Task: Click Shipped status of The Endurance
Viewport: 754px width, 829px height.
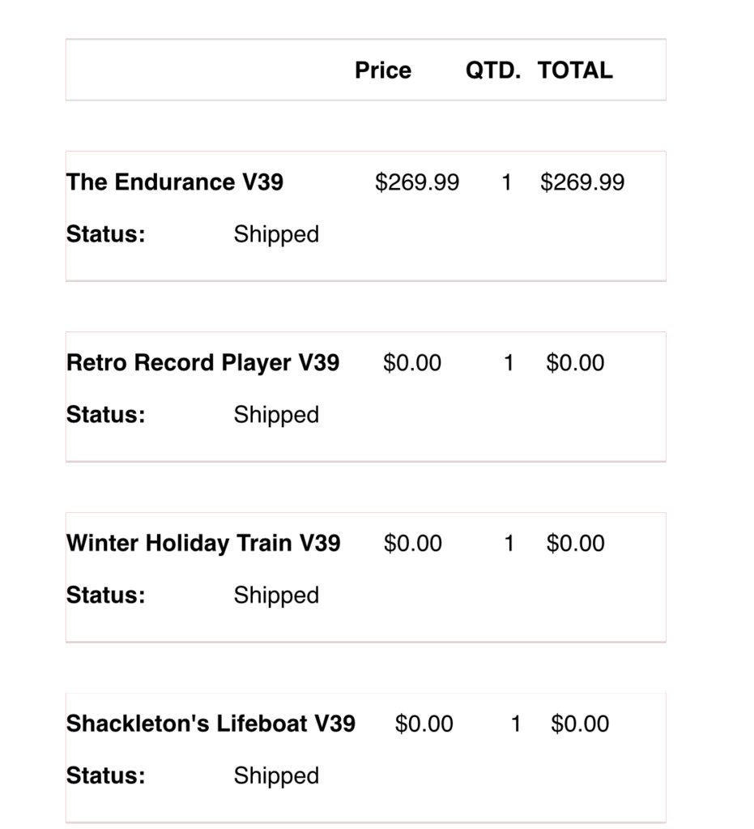Action: [x=276, y=235]
